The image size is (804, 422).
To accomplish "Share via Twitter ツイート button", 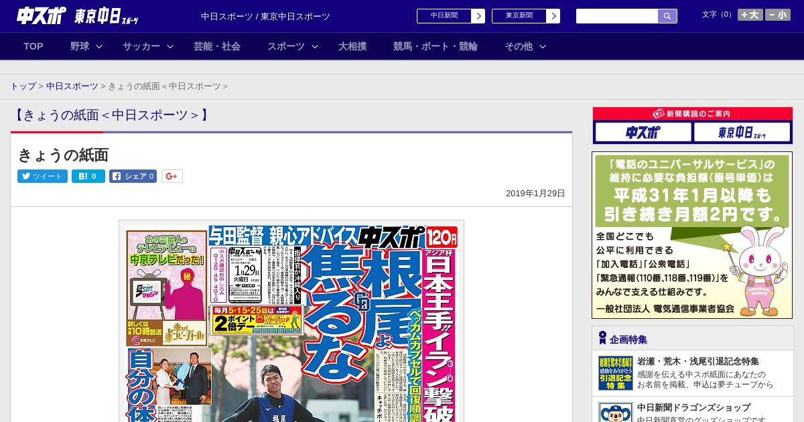I will click(42, 176).
